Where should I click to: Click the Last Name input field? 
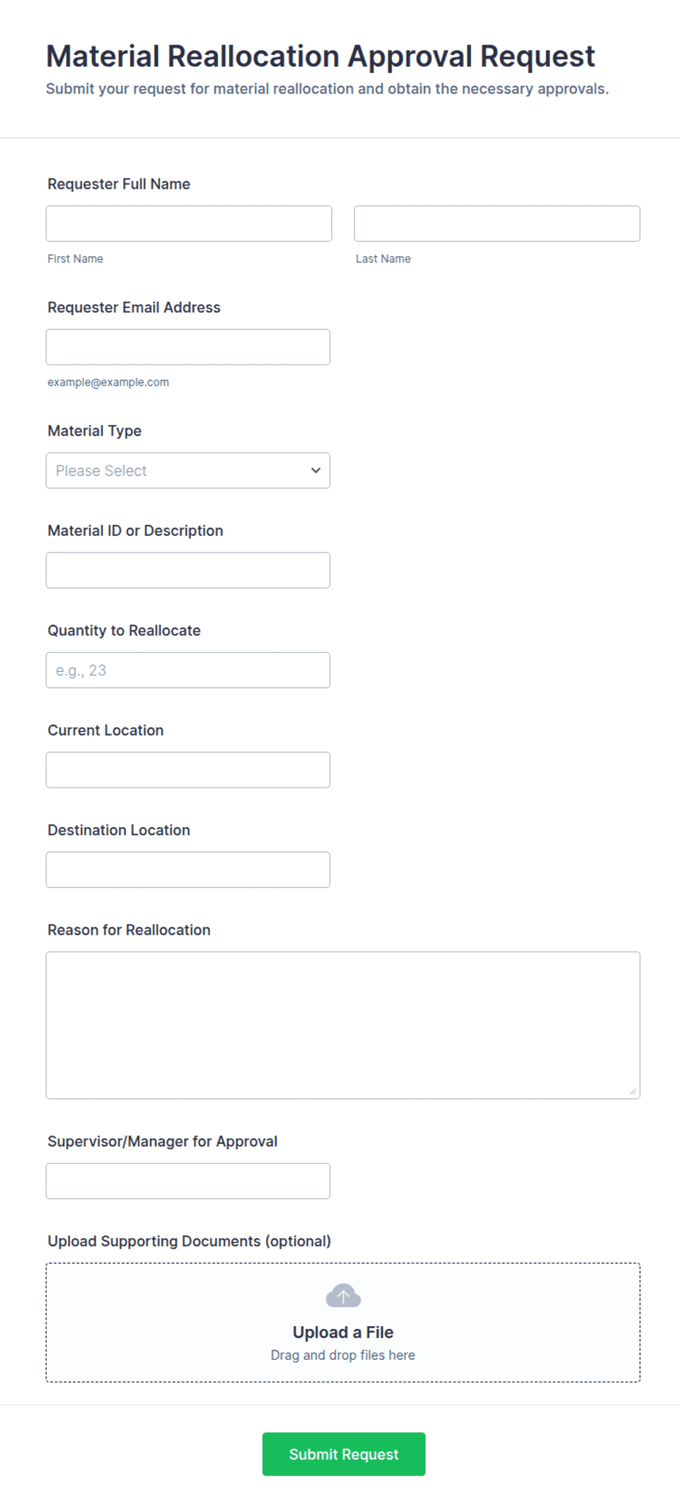coord(497,223)
